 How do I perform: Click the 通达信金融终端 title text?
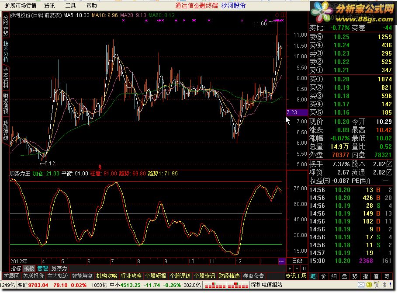click(197, 6)
